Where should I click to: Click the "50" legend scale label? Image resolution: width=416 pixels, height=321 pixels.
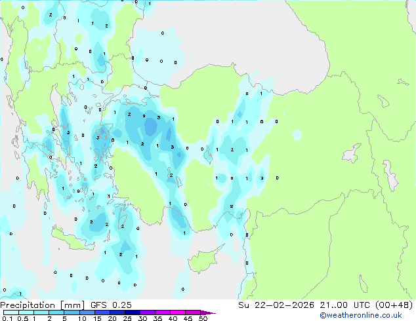[x=203, y=318]
